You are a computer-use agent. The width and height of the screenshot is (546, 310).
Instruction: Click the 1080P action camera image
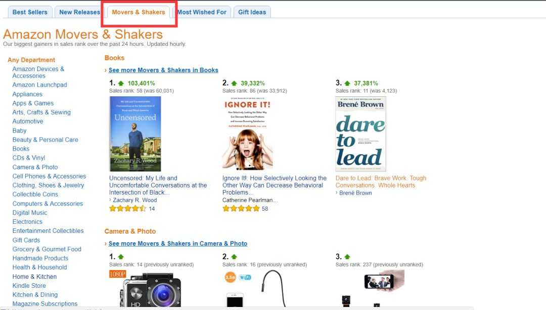click(x=145, y=289)
